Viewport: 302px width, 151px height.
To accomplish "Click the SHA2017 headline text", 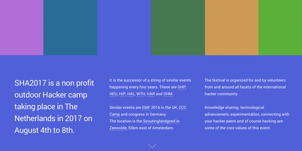I will [54, 106].
